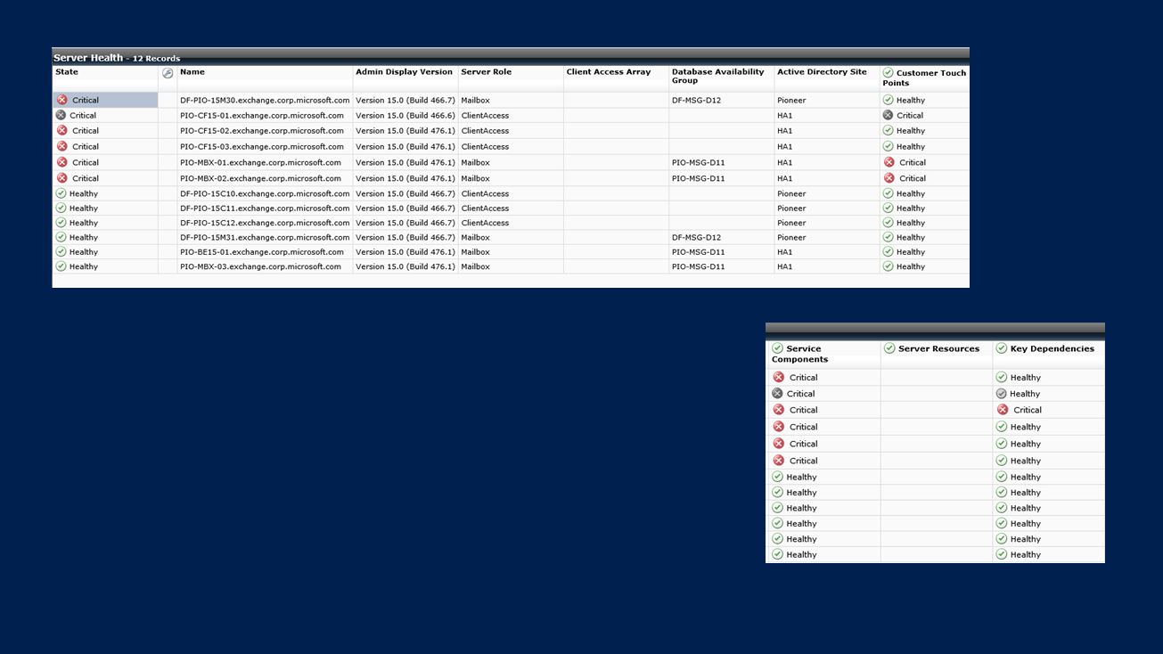Image resolution: width=1163 pixels, height=654 pixels.
Task: Click Version 15.0 (Build 466.6) cell
Action: coord(405,115)
